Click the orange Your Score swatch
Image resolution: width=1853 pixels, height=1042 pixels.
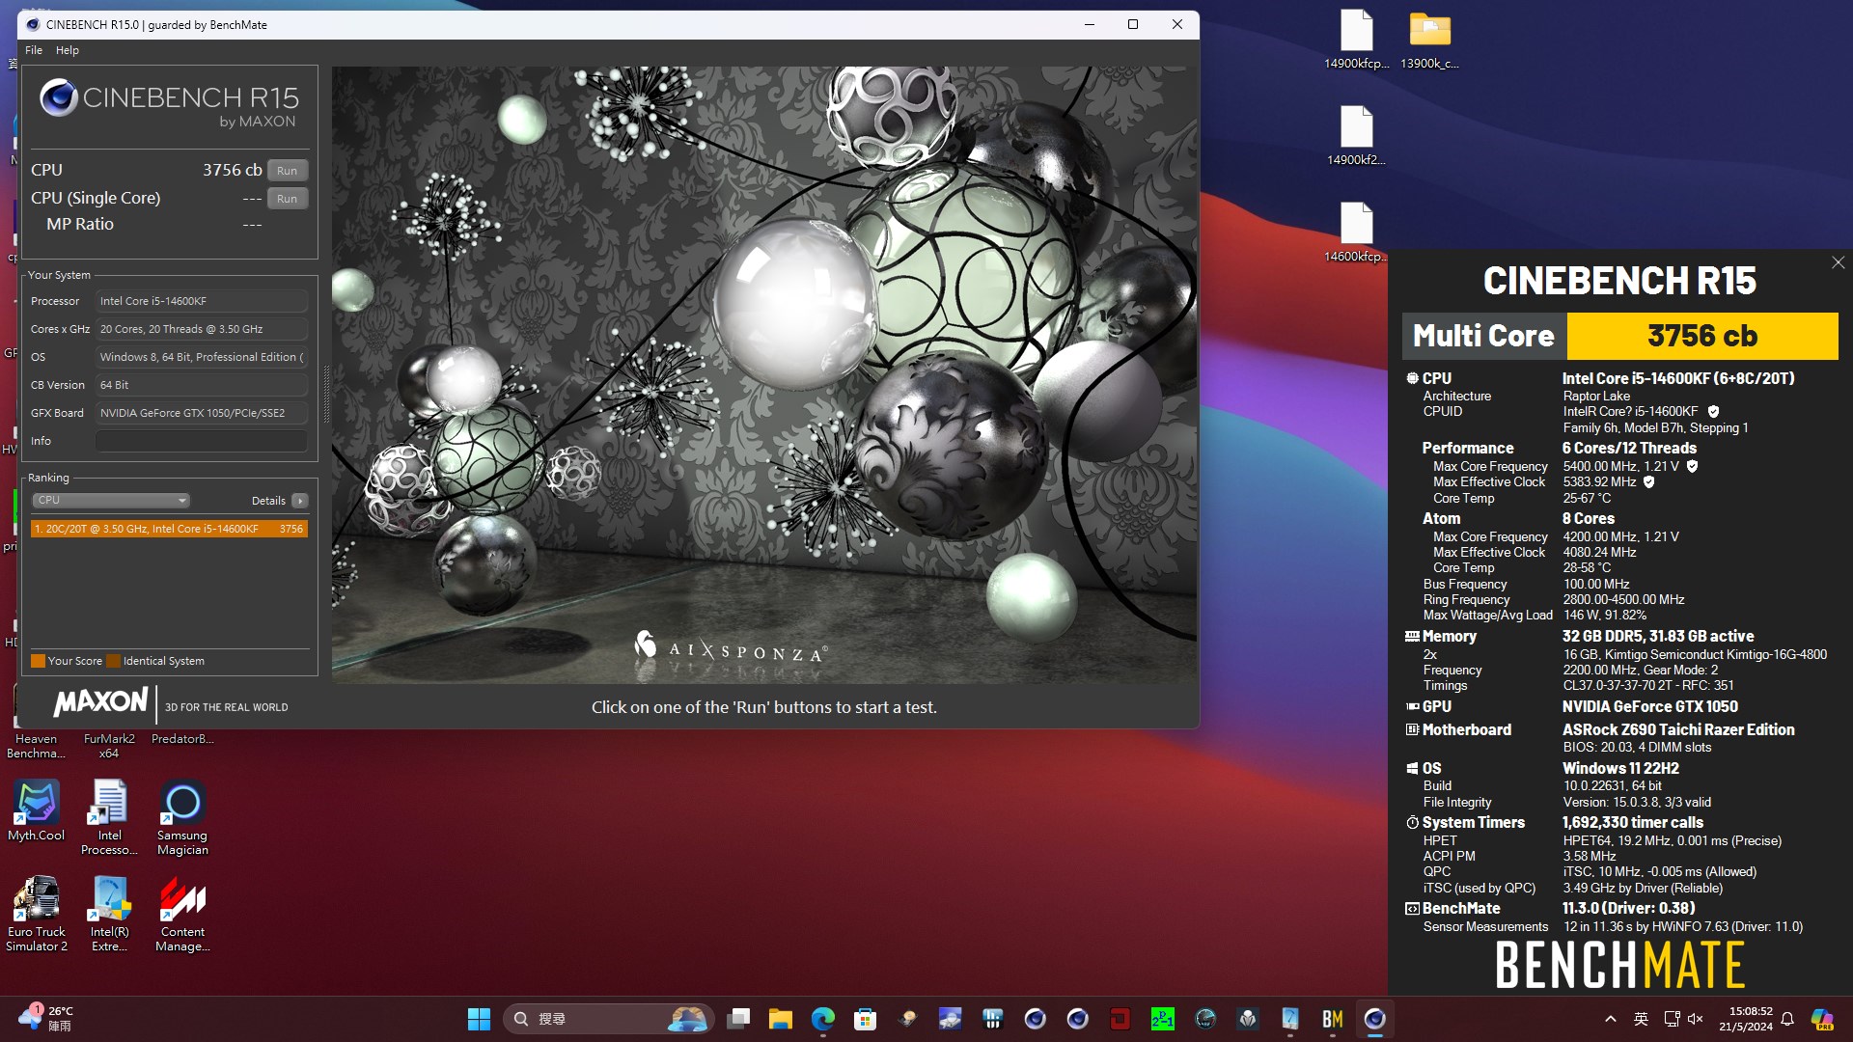pyautogui.click(x=39, y=661)
